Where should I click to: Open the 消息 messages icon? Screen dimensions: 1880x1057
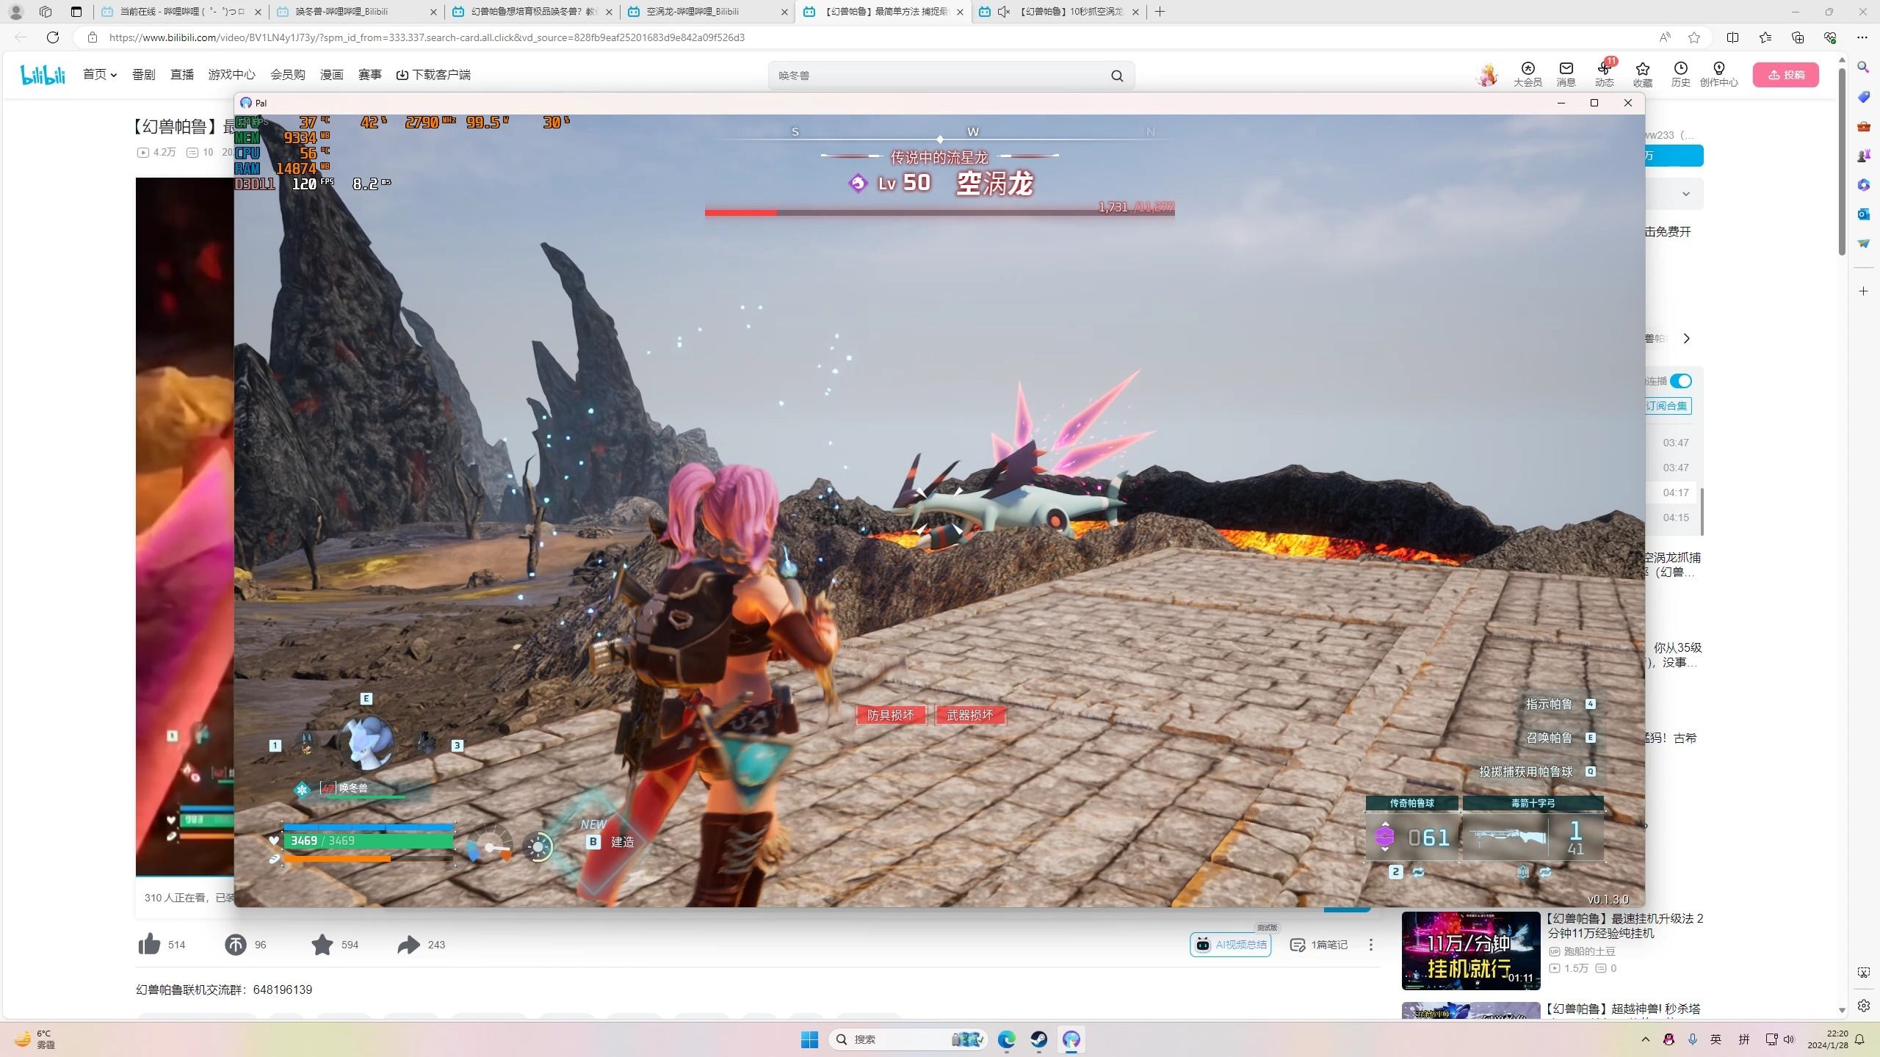pyautogui.click(x=1566, y=74)
